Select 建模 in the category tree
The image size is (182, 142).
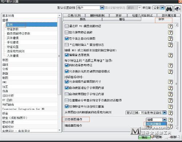pos(5,20)
